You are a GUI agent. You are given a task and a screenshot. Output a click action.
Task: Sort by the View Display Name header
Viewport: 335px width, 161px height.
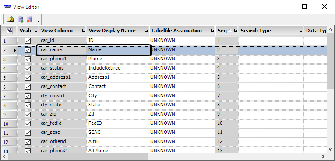(x=112, y=31)
